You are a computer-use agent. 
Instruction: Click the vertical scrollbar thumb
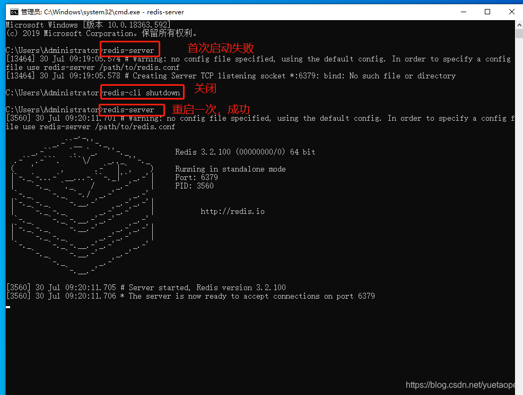pos(519,34)
